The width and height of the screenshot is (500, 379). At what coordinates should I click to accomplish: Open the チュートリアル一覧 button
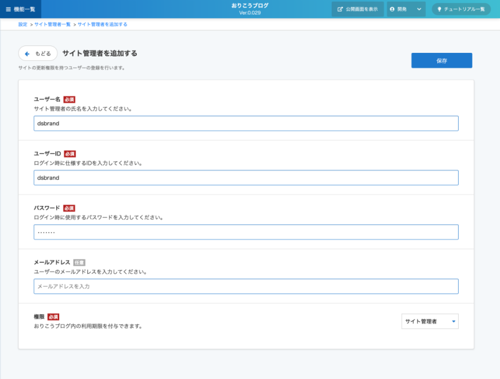click(461, 9)
